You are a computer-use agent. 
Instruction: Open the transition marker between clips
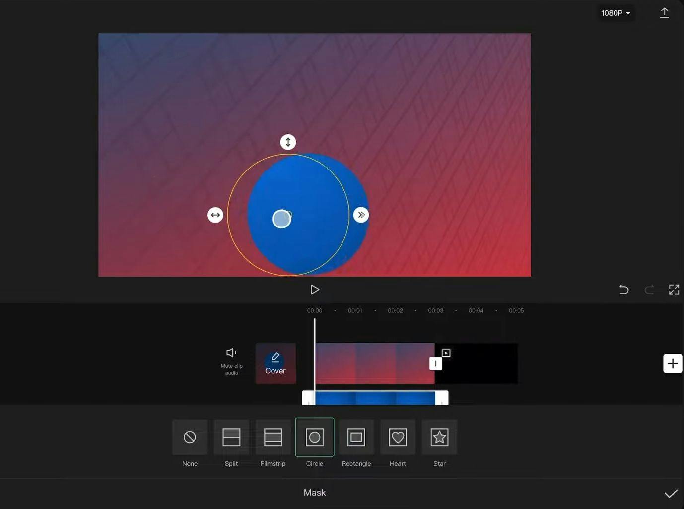(x=435, y=363)
